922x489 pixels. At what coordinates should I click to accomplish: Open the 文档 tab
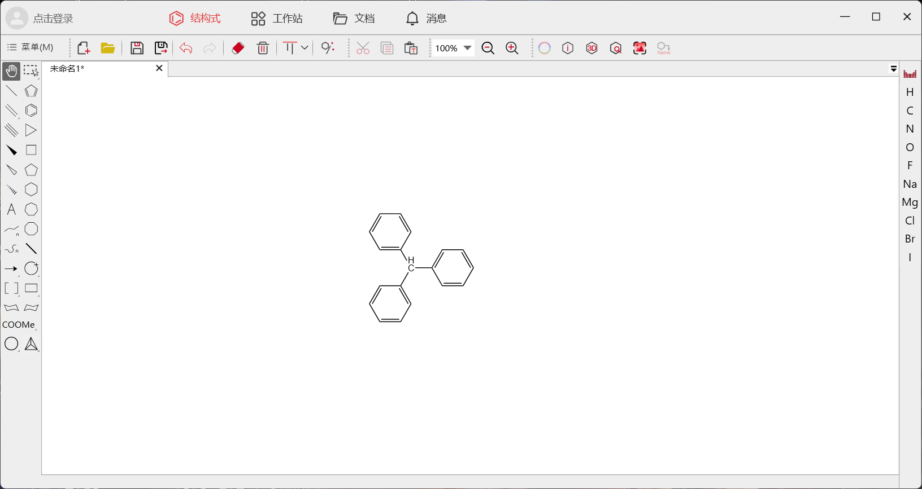tap(354, 19)
